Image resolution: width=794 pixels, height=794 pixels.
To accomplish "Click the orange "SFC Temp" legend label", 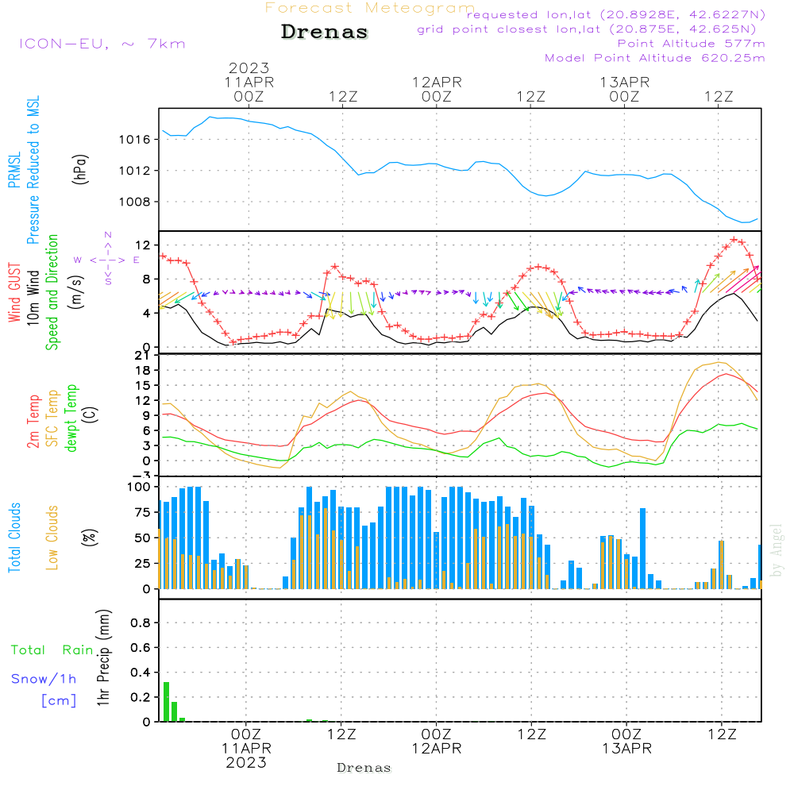I will coord(52,418).
